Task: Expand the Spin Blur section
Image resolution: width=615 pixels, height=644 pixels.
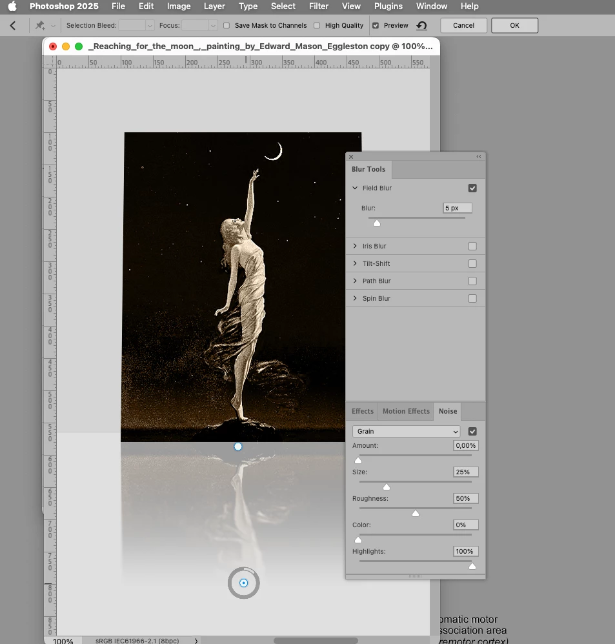Action: 355,298
